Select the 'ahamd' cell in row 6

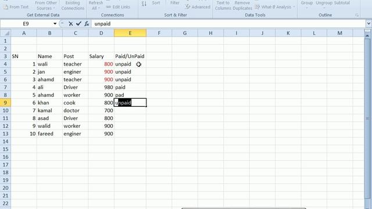(x=49, y=80)
